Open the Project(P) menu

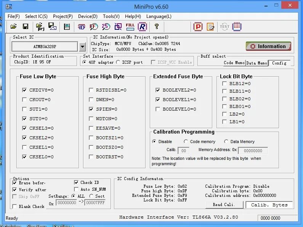tap(63, 16)
